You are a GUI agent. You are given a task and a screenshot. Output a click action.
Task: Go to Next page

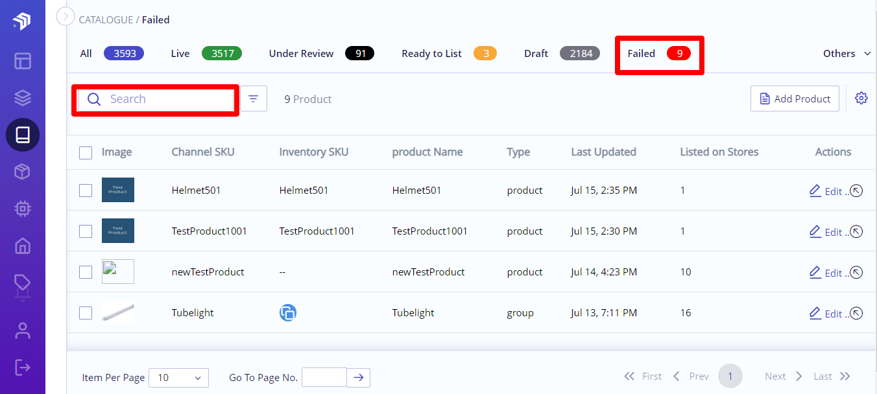(x=784, y=377)
